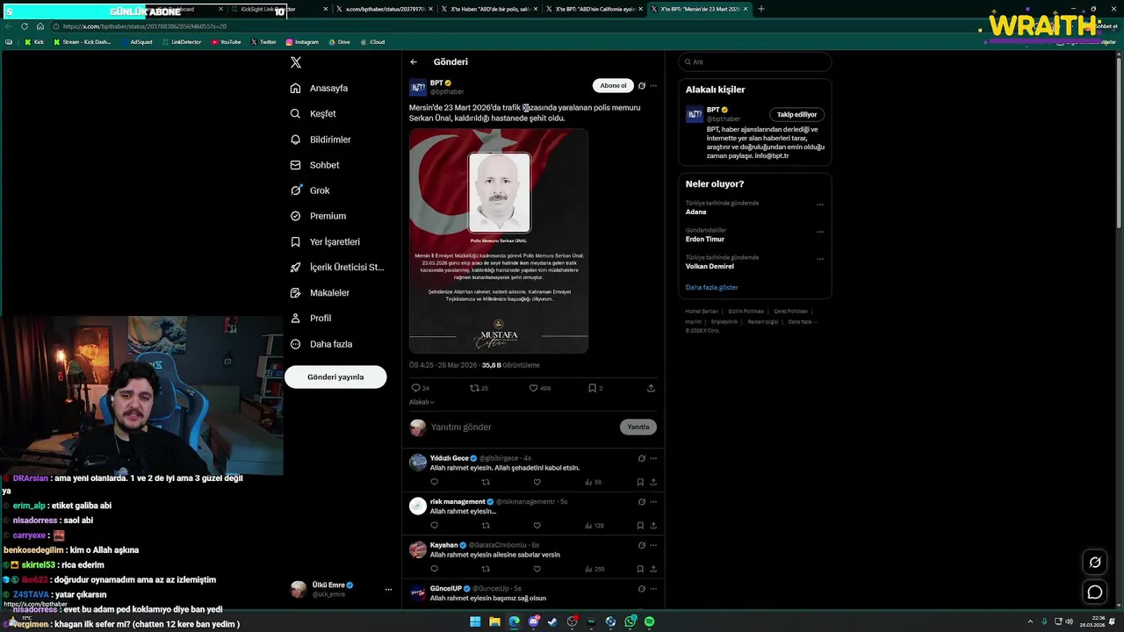The image size is (1124, 632).
Task: Click the X logo in the sidebar
Action: tap(296, 62)
